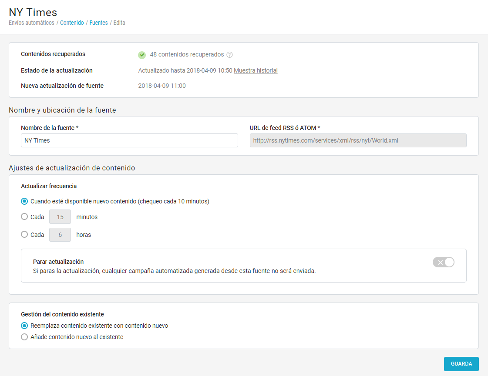The width and height of the screenshot is (488, 376).
Task: Go to Contenido in the breadcrumb
Action: point(72,23)
